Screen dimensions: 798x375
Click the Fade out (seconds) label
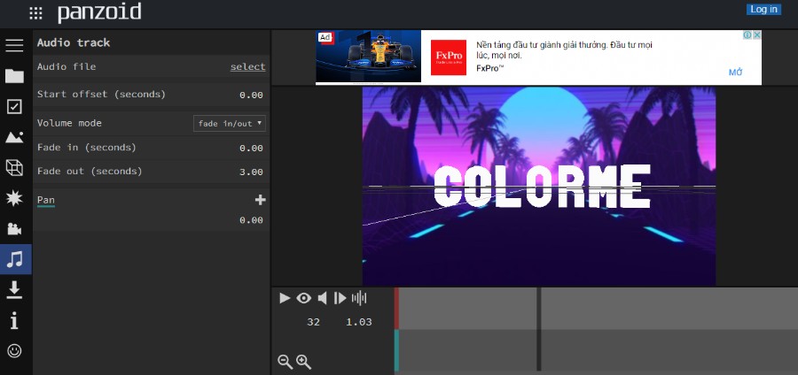pos(90,172)
